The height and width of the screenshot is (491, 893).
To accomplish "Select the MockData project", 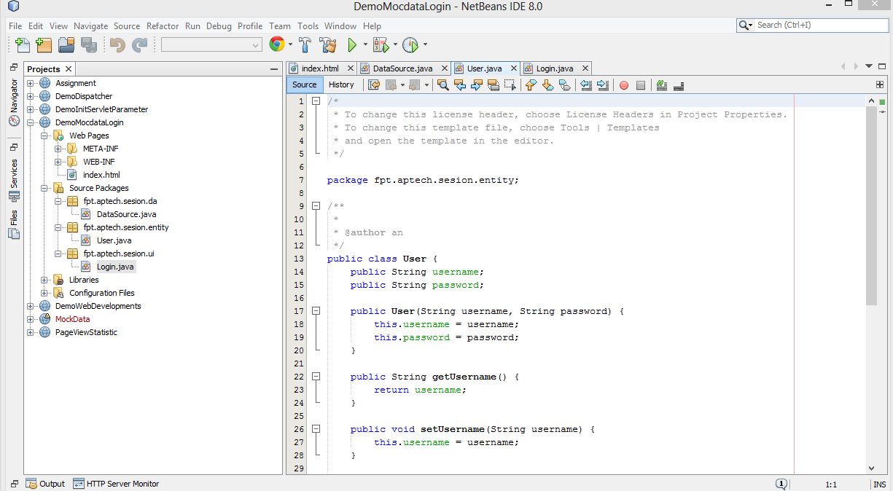I will (72, 319).
